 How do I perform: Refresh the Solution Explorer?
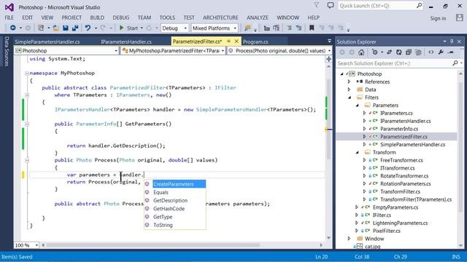pyautogui.click(x=399, y=52)
